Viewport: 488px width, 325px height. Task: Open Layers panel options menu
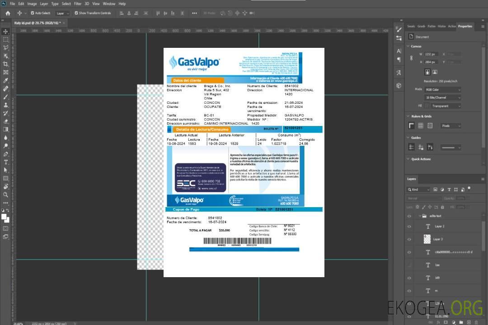(x=483, y=179)
